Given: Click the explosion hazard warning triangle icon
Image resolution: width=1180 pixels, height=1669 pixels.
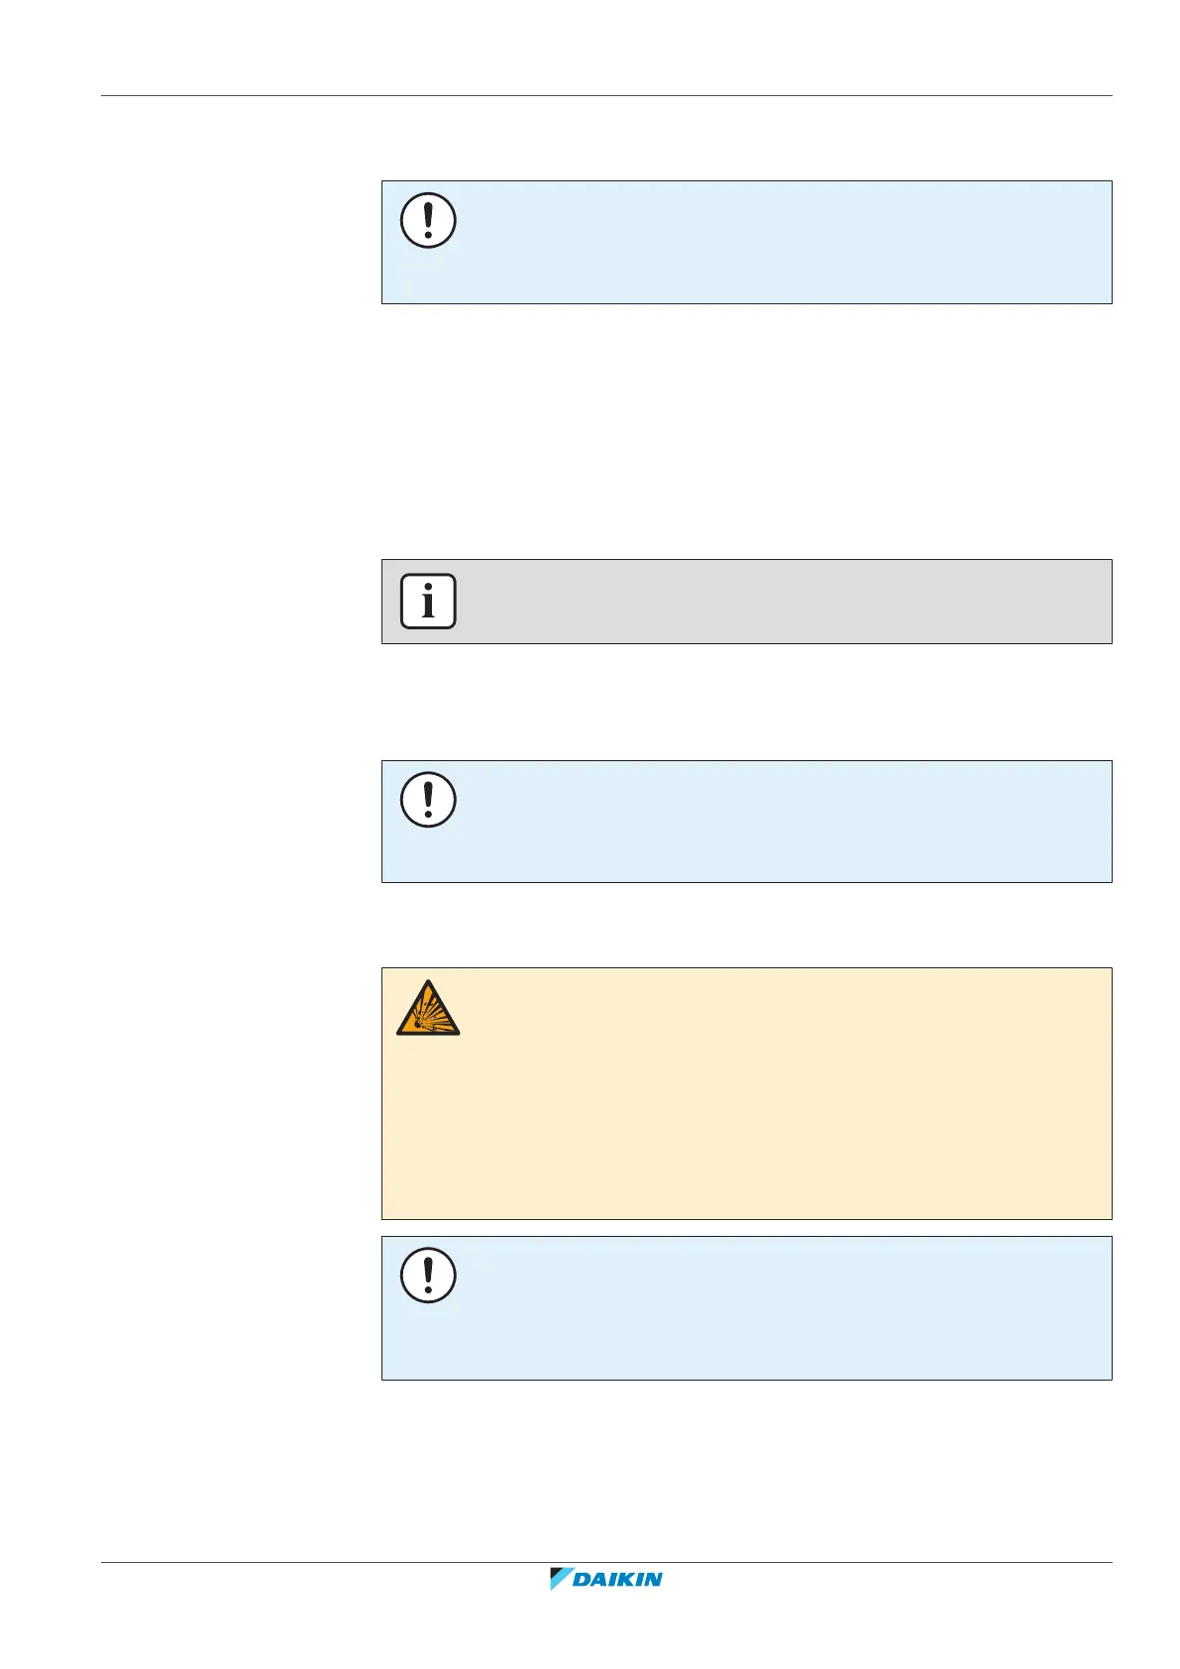Looking at the screenshot, I should click(x=428, y=1009).
